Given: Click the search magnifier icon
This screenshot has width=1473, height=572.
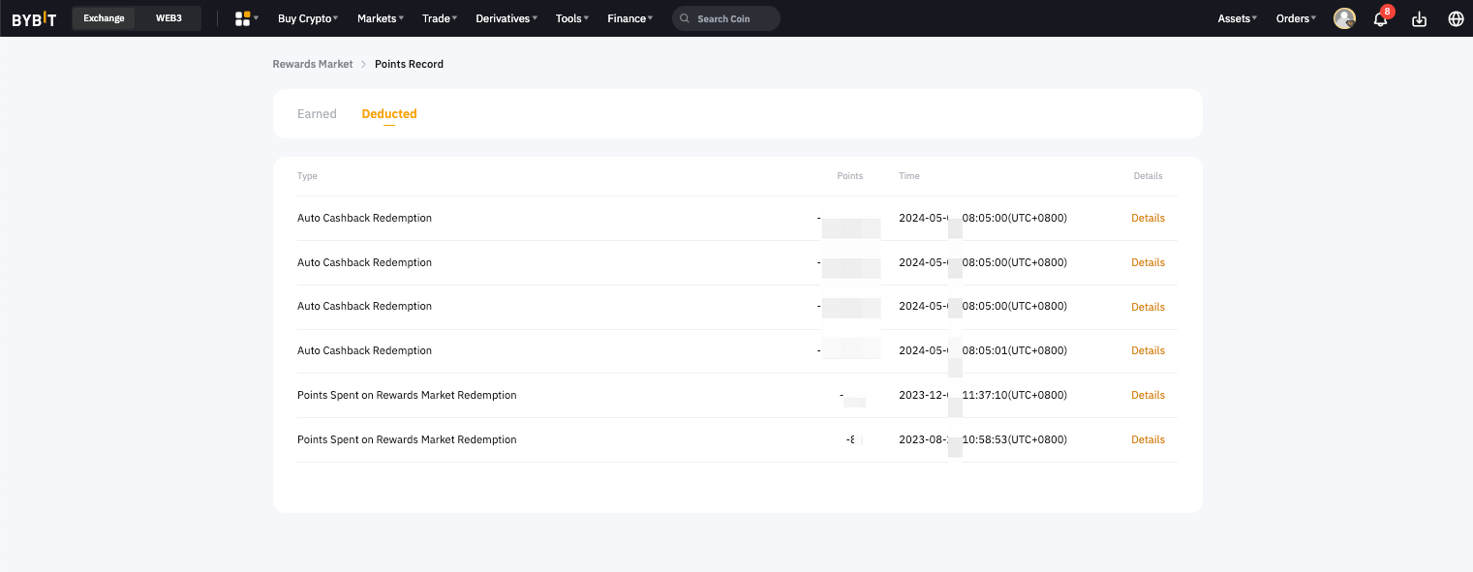Looking at the screenshot, I should (x=686, y=18).
